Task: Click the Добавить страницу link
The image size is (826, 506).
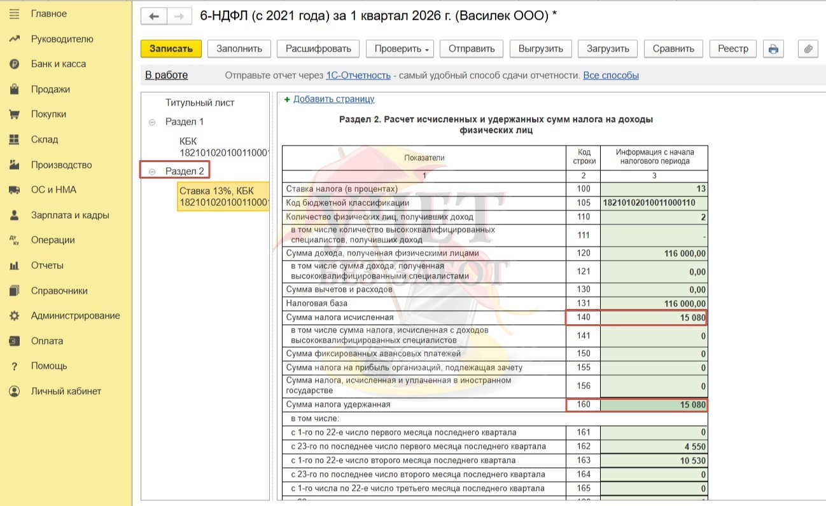Action: pyautogui.click(x=333, y=99)
